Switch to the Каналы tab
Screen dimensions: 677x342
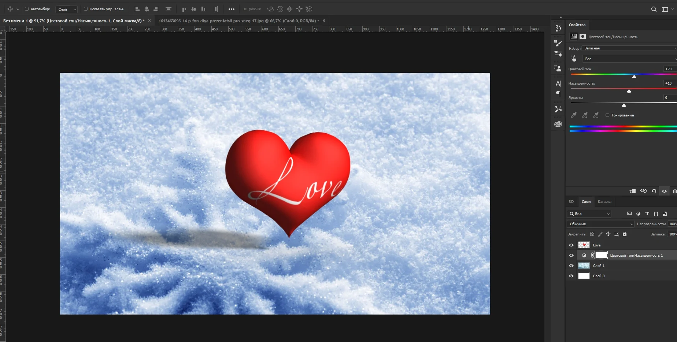coord(606,201)
